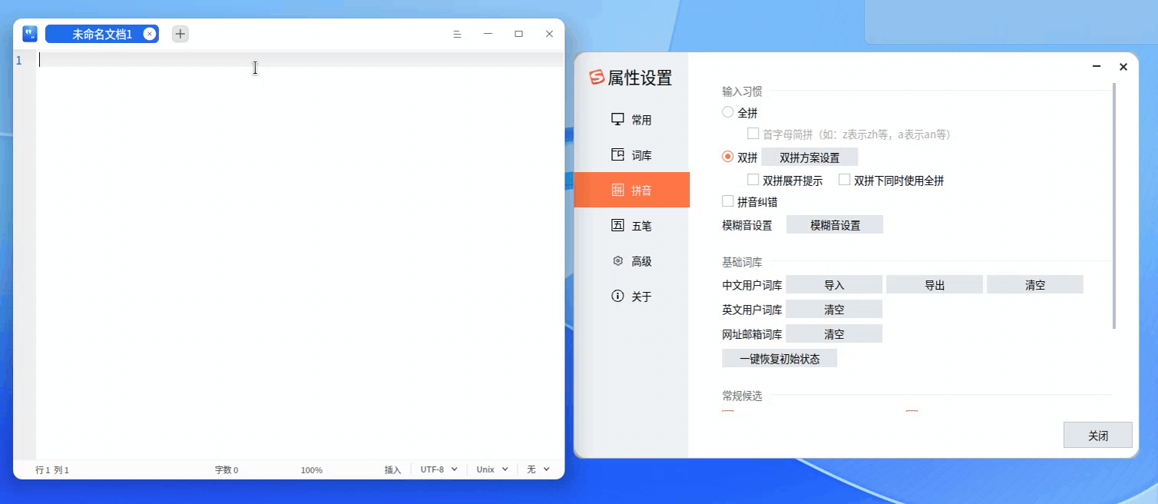Click the text editor app icon
Screen dimensions: 1158x504
[x=30, y=34]
